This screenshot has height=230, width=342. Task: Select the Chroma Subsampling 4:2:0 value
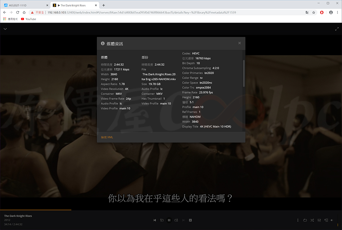[x=216, y=68]
